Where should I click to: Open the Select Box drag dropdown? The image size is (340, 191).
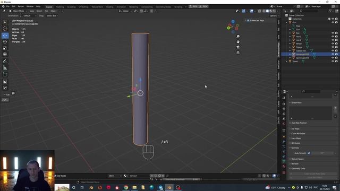[52, 15]
